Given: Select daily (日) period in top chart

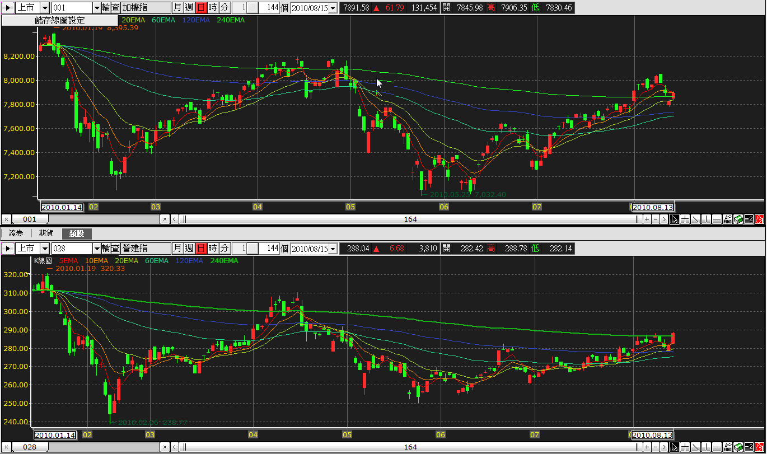Looking at the screenshot, I should [200, 8].
